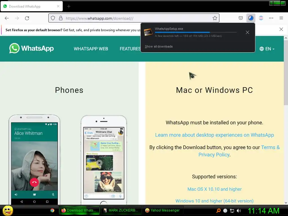Open WHATSAPP WEB menu item
288x216 pixels.
tap(91, 49)
